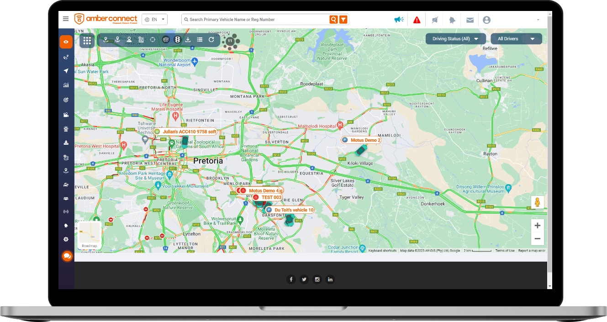Toggle the vehicle clustering round button

(x=166, y=40)
